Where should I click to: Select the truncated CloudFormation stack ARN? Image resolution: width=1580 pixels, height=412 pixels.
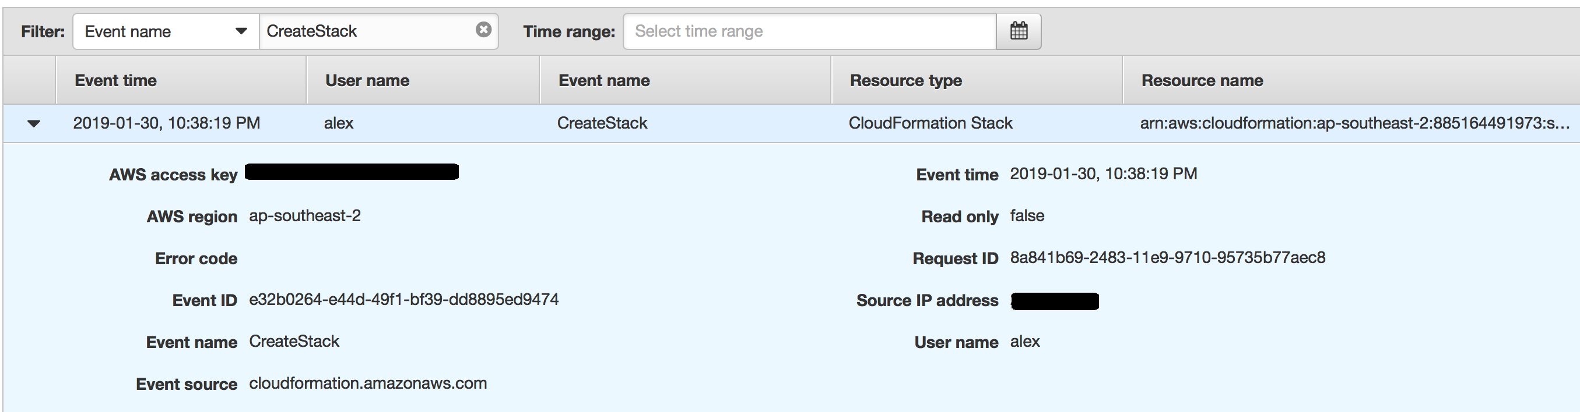coord(1354,123)
